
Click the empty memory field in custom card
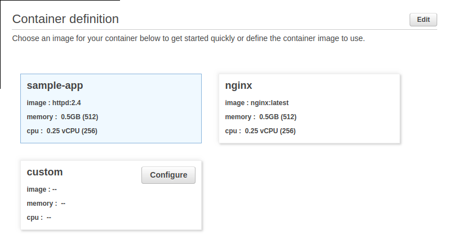(x=46, y=204)
